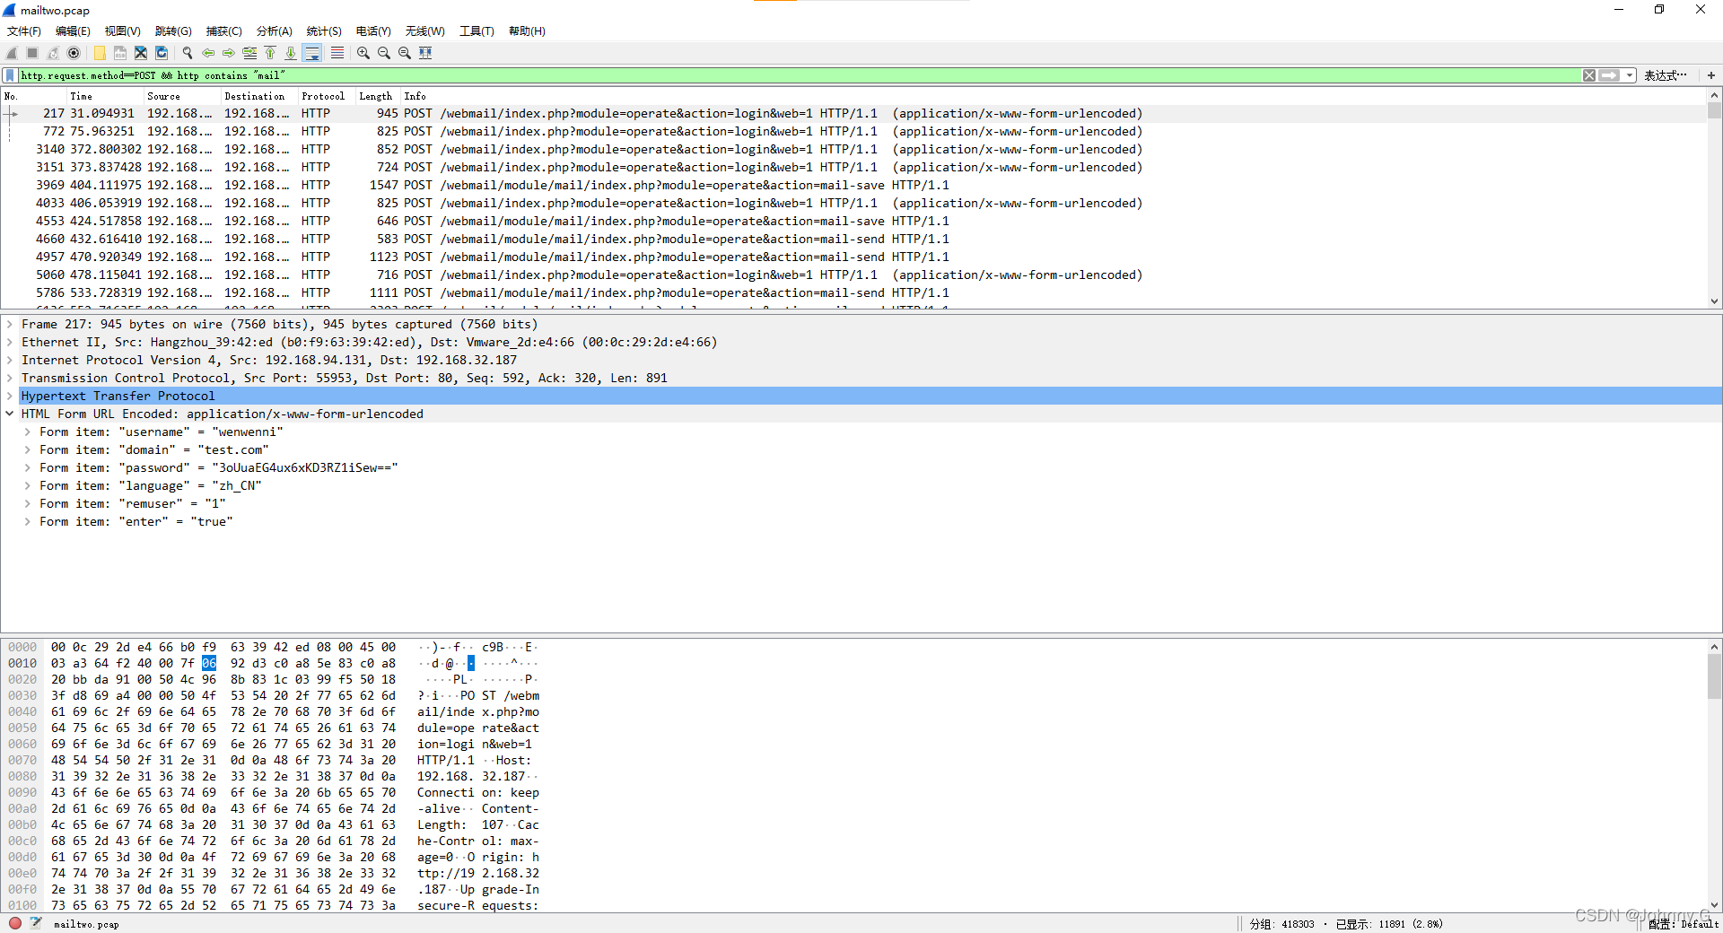1723x933 pixels.
Task: Expand the enter form item
Action: [x=28, y=522]
